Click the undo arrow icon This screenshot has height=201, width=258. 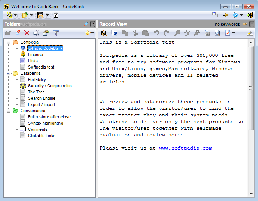point(156,33)
